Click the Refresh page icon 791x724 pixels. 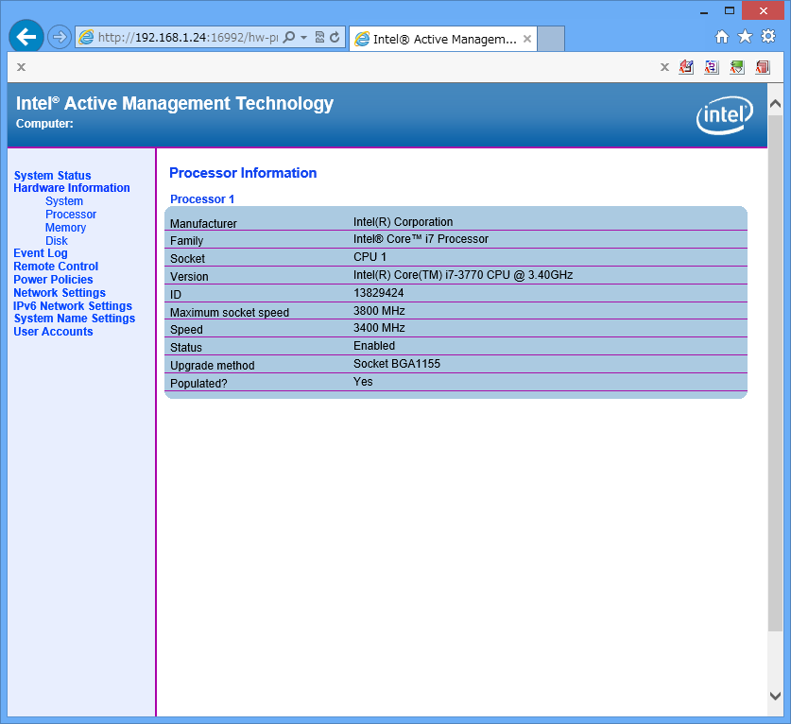[x=335, y=38]
